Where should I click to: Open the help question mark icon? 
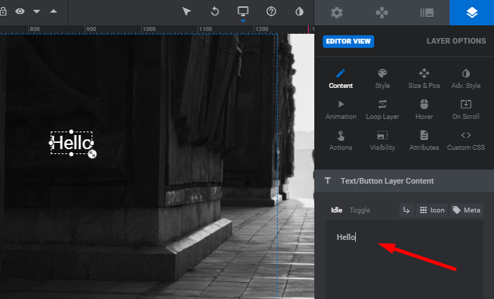pyautogui.click(x=271, y=12)
